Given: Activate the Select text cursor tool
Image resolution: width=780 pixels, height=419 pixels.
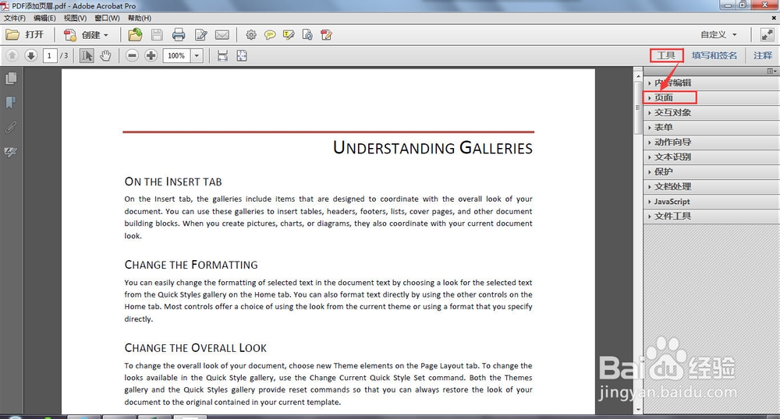Looking at the screenshot, I should pyautogui.click(x=87, y=55).
